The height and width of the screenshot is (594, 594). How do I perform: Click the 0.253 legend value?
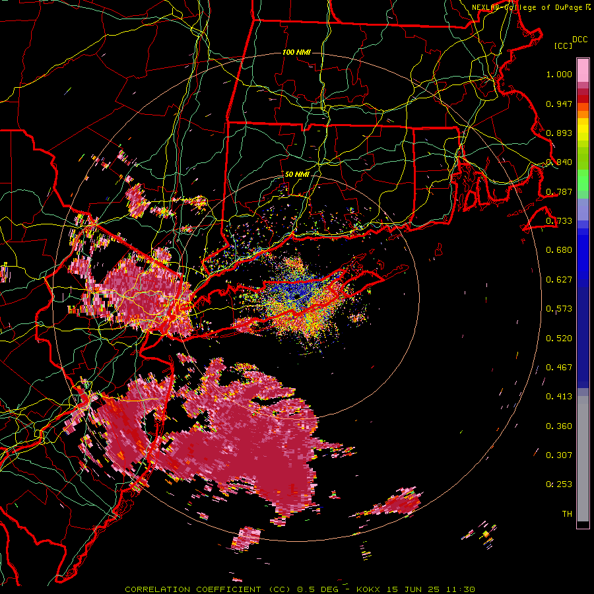(x=559, y=484)
